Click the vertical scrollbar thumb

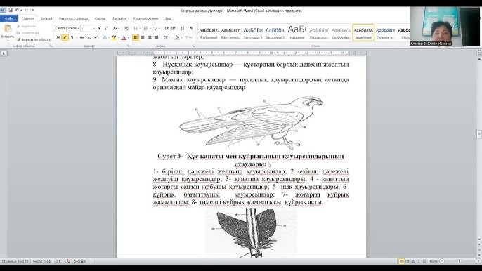point(479,134)
